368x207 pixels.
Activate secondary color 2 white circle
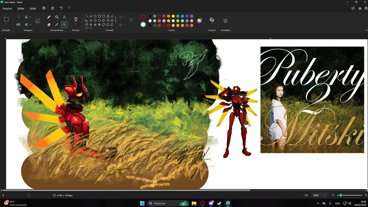143,25
